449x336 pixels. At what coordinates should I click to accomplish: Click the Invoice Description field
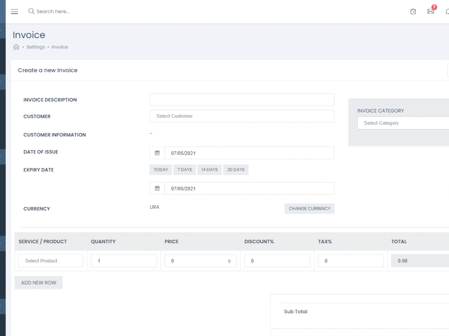tap(242, 99)
